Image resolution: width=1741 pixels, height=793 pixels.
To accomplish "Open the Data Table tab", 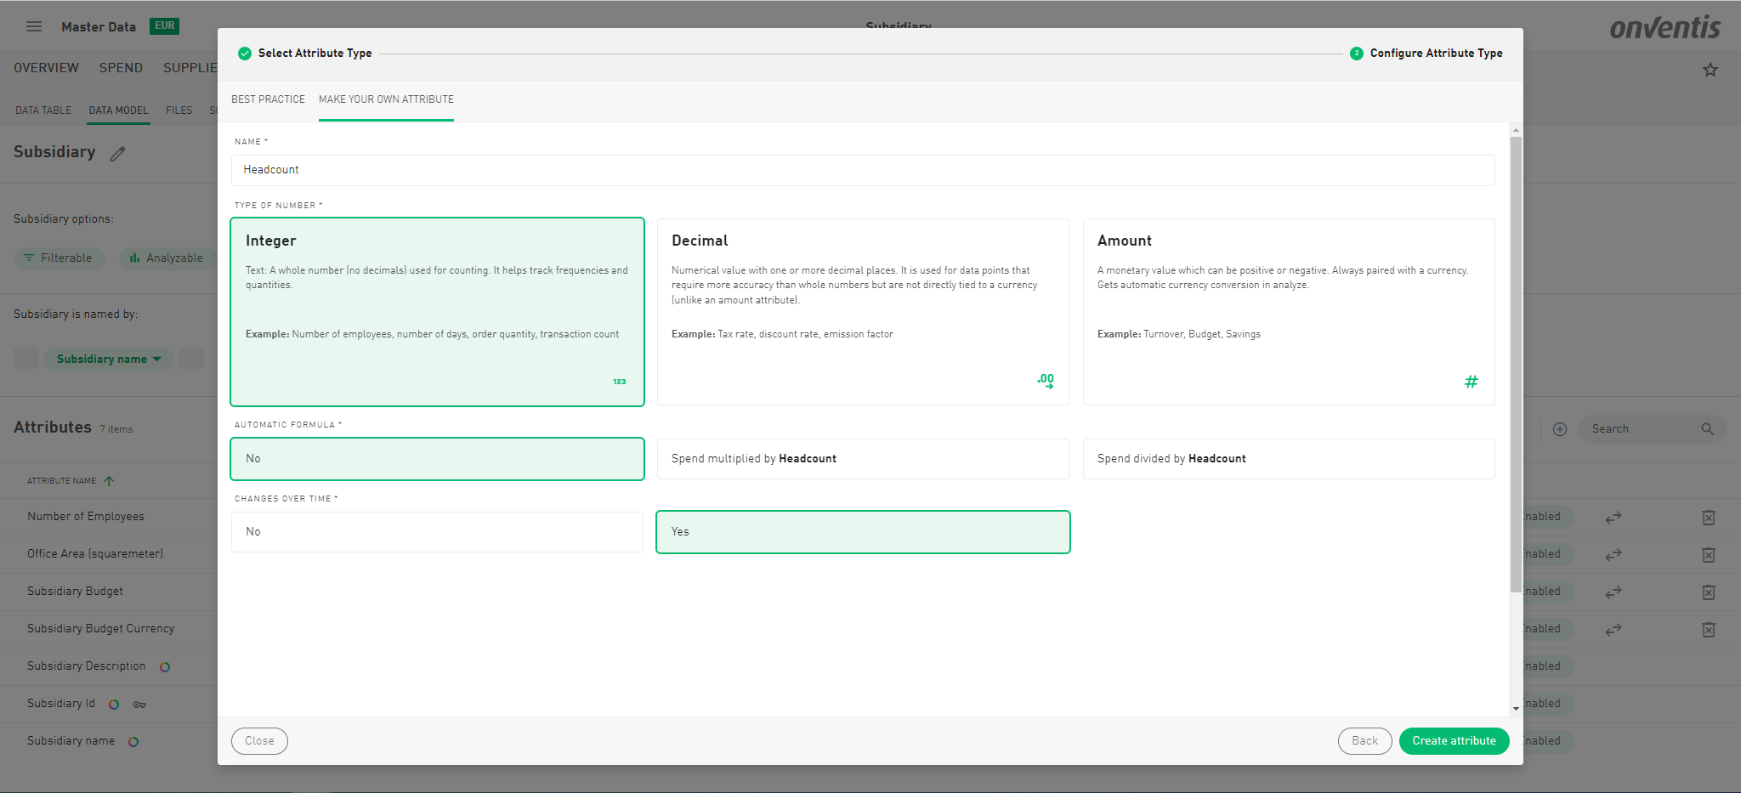I will tap(43, 110).
